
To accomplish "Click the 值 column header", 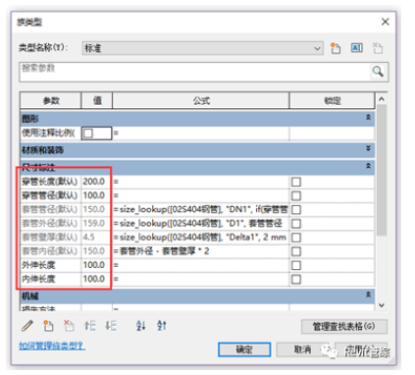I will pyautogui.click(x=97, y=100).
